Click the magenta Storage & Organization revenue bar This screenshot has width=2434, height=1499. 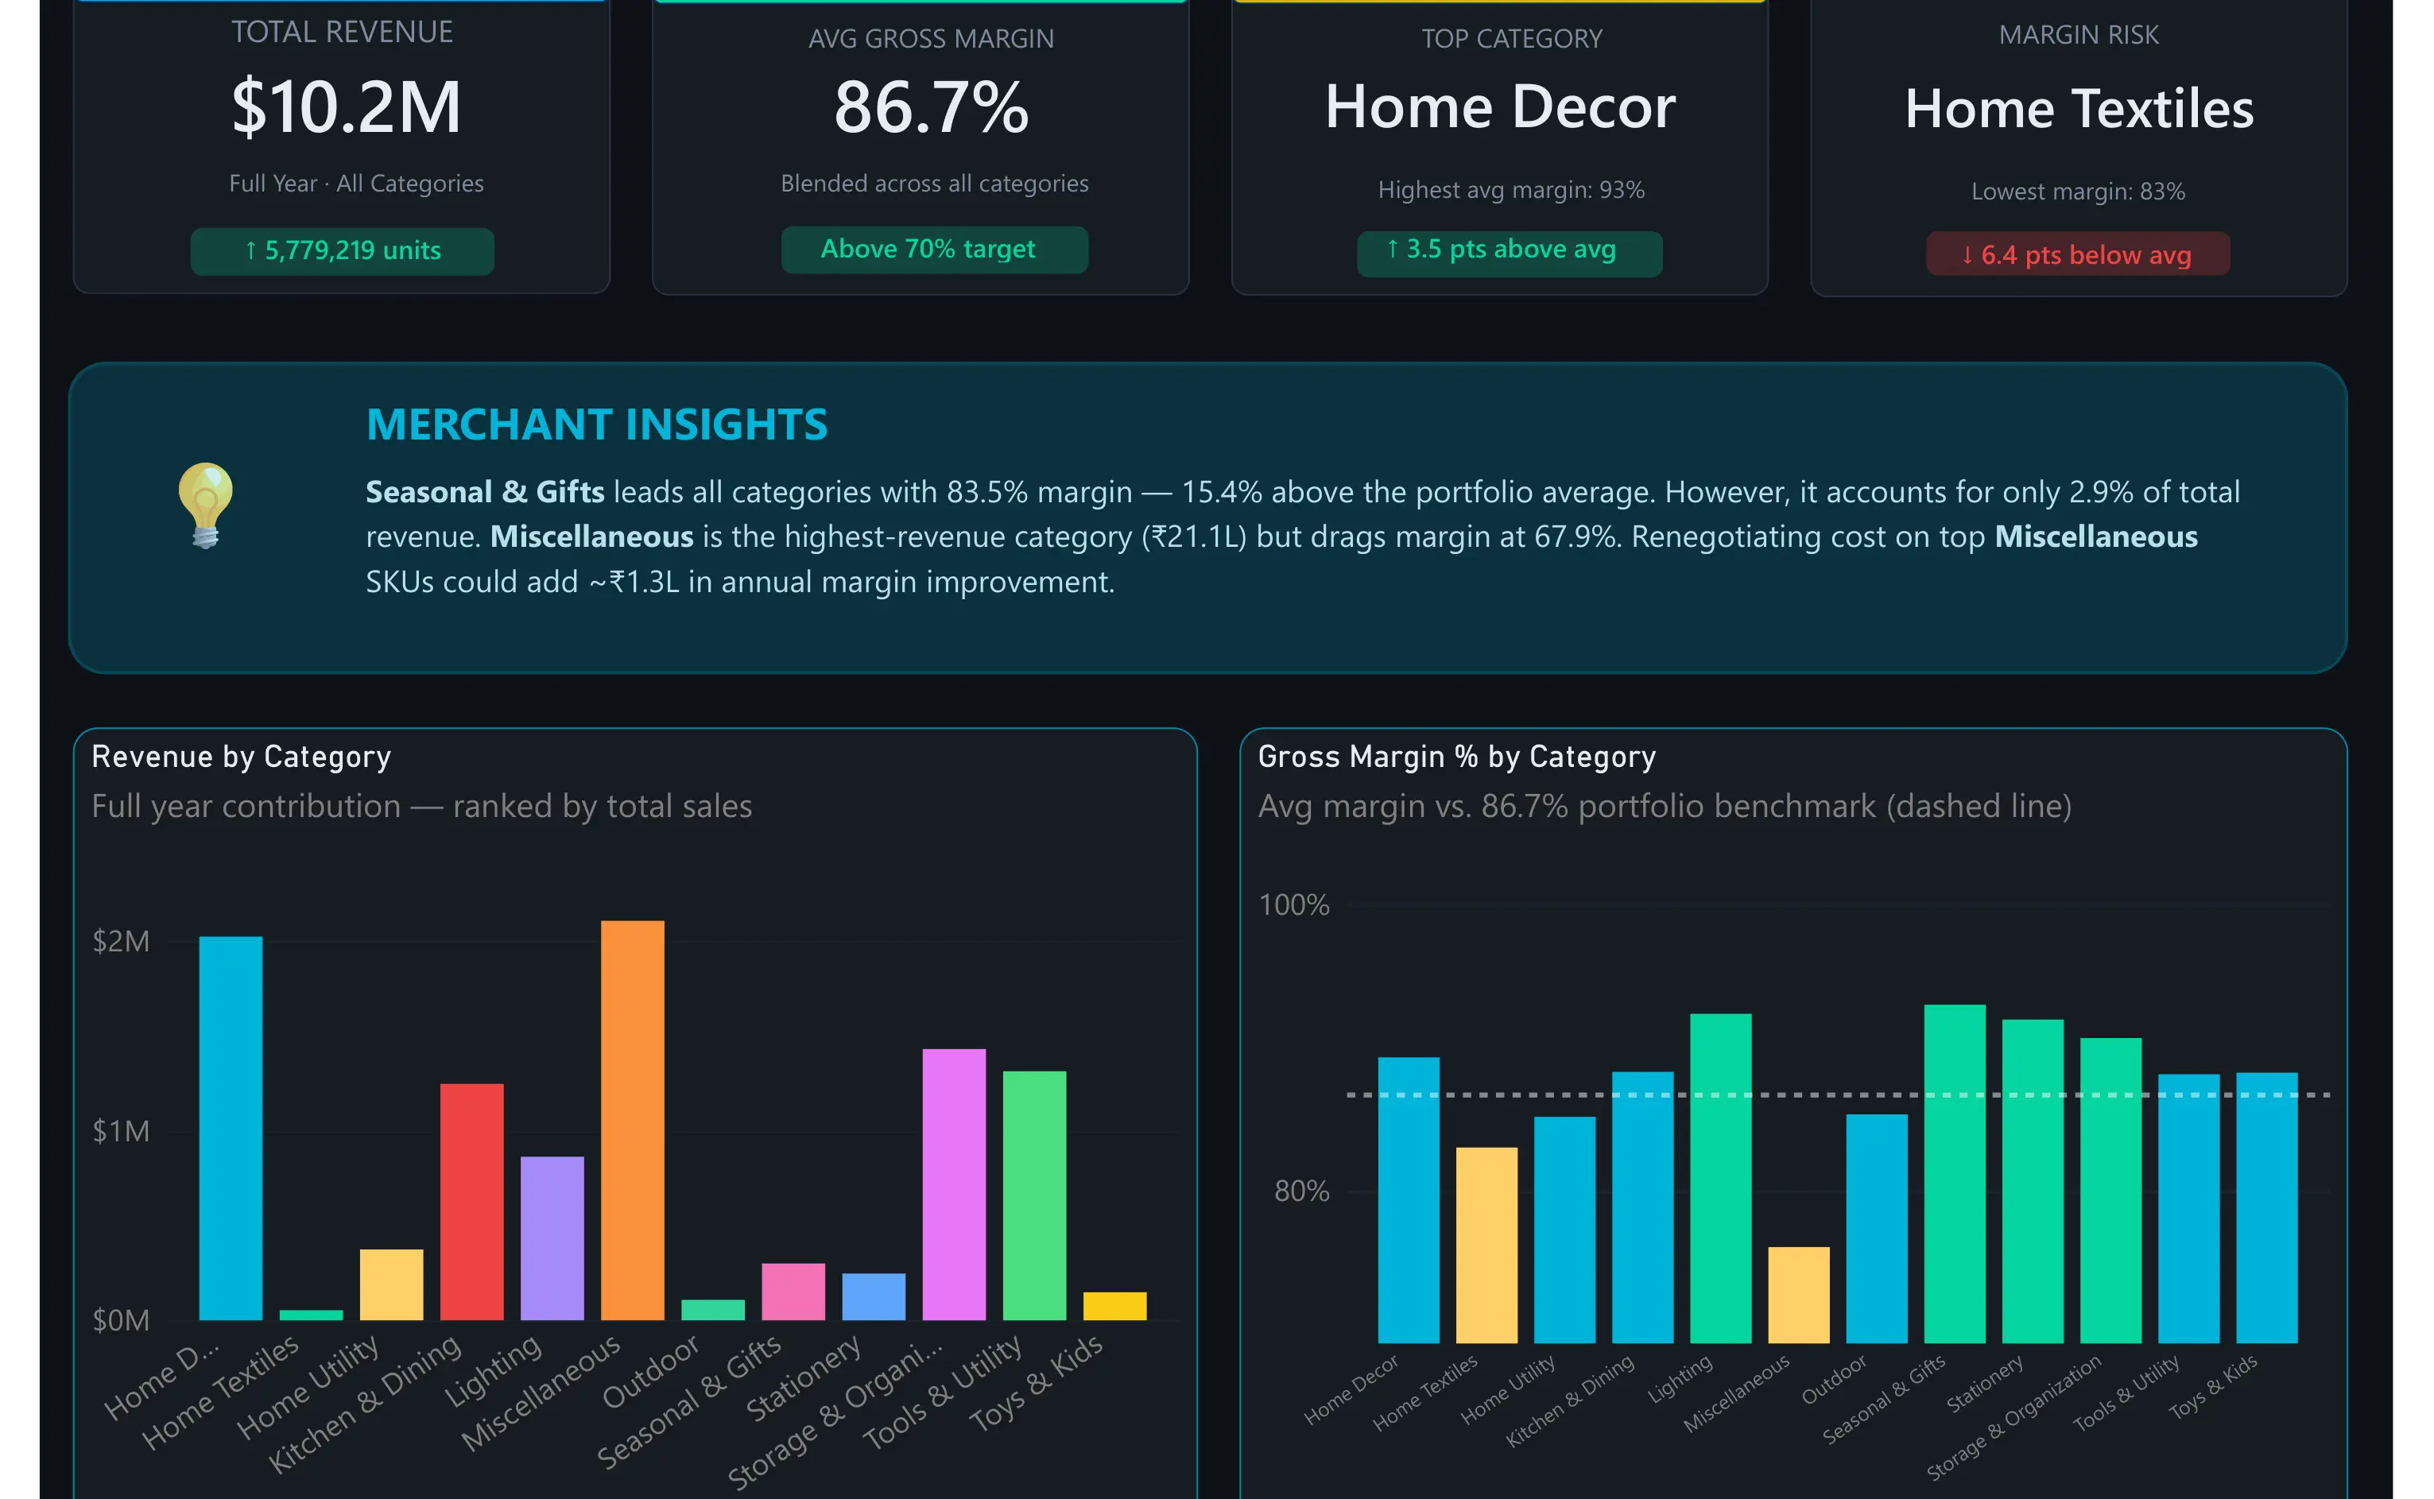point(954,1185)
